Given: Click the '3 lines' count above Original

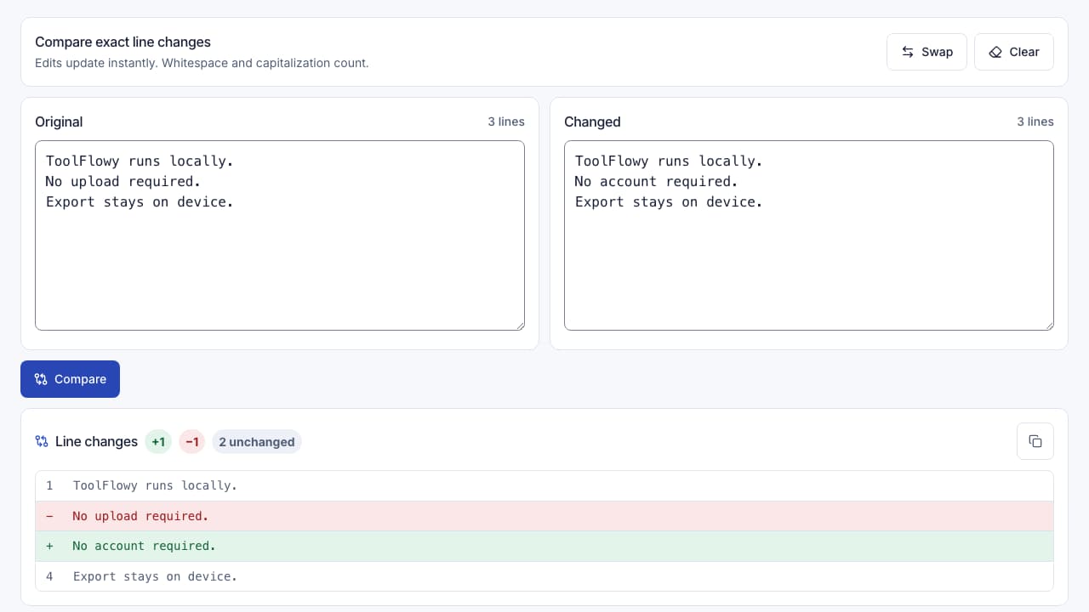Looking at the screenshot, I should (x=506, y=122).
